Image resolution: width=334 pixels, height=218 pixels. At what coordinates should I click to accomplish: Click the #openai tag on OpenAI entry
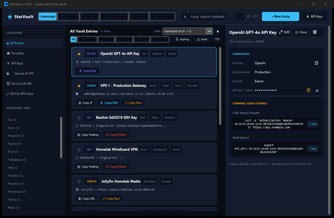157,54
